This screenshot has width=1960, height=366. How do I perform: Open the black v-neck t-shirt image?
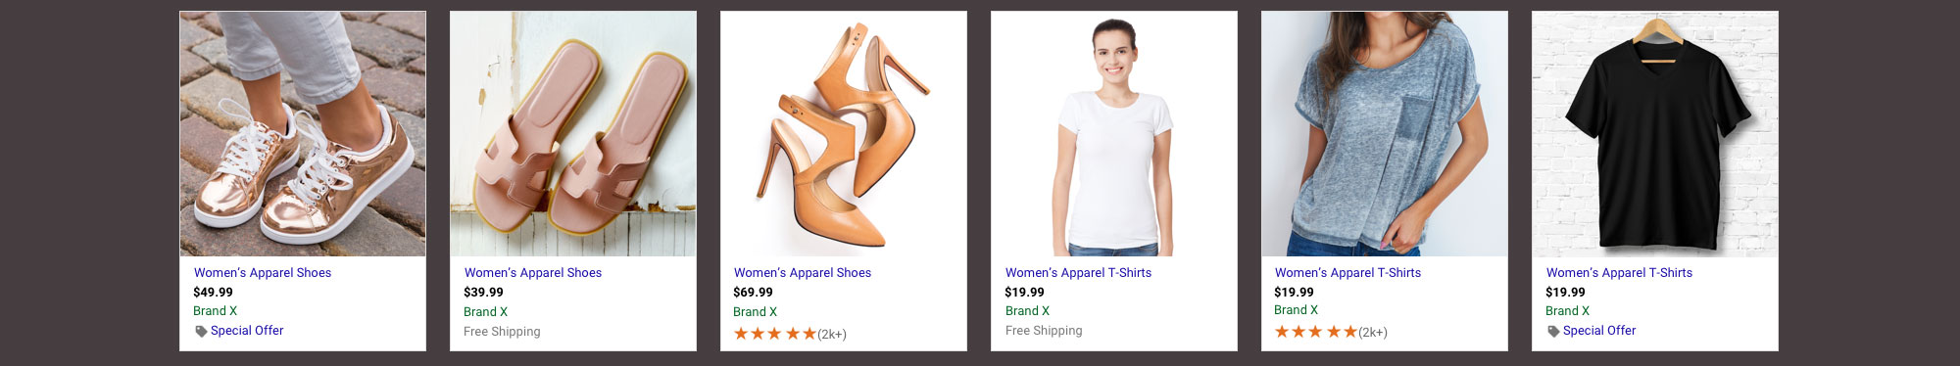tap(1655, 134)
